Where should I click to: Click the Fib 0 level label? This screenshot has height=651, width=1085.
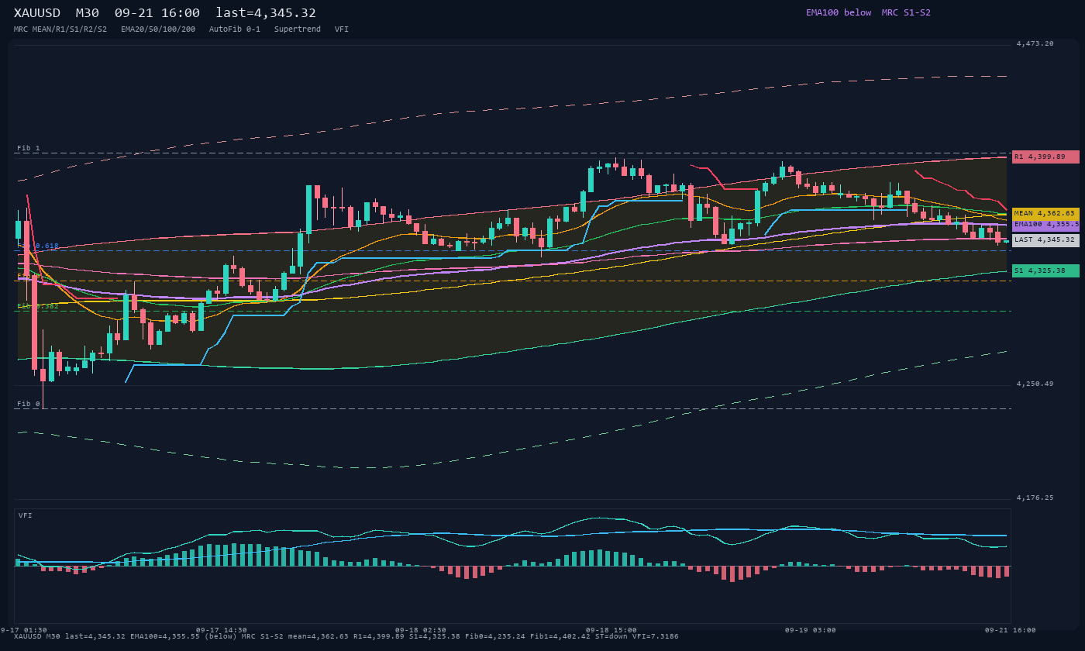point(29,404)
